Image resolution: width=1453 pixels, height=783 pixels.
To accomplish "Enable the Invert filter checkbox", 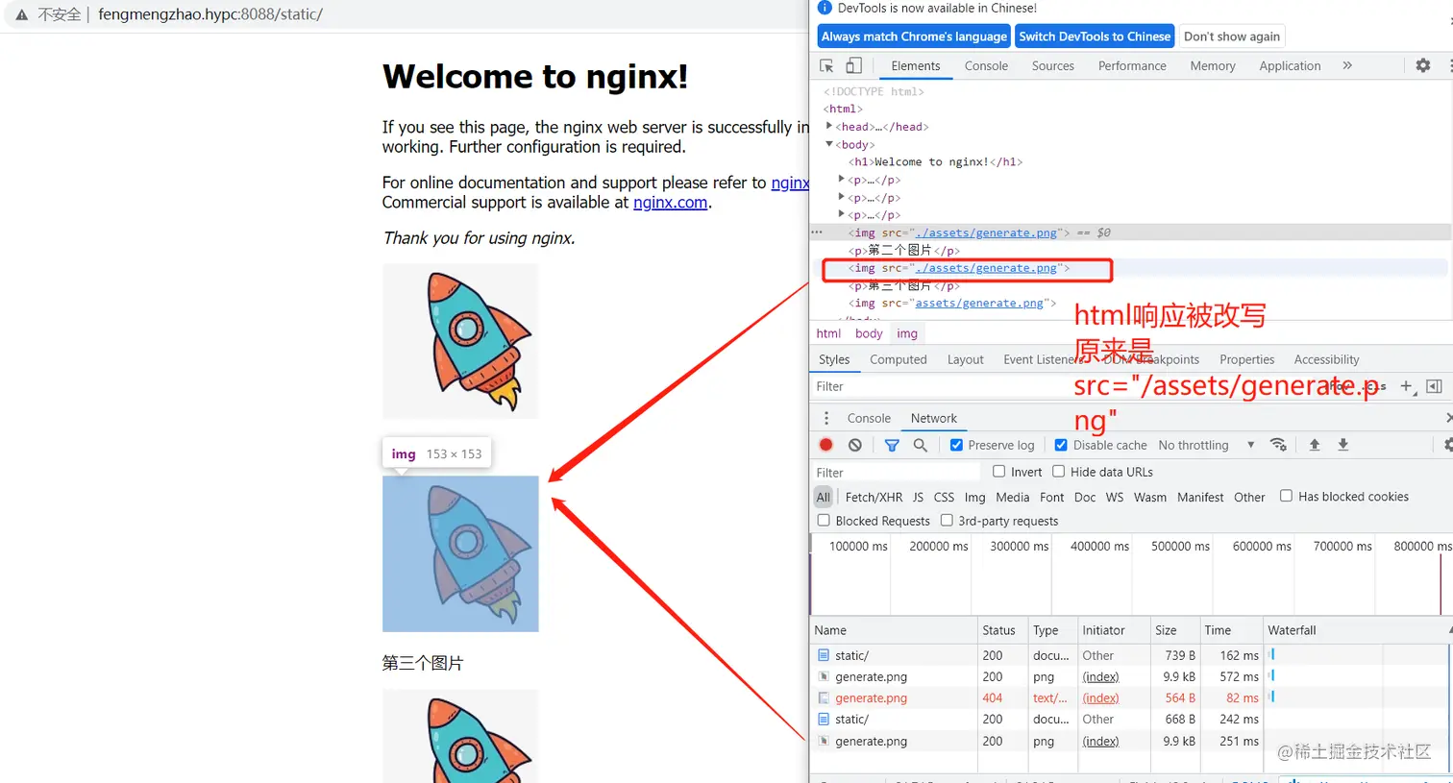I will click(998, 472).
